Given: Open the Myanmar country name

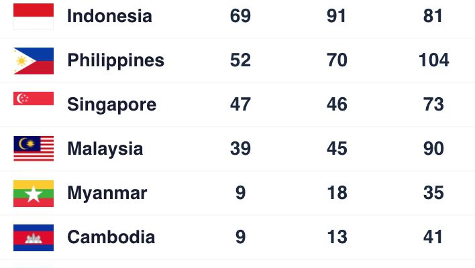Looking at the screenshot, I should point(107,193).
